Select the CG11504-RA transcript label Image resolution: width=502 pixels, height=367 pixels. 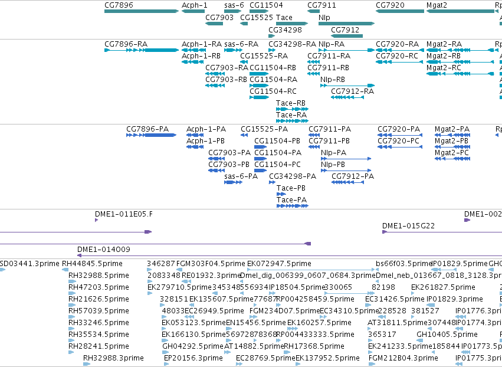[x=273, y=80]
